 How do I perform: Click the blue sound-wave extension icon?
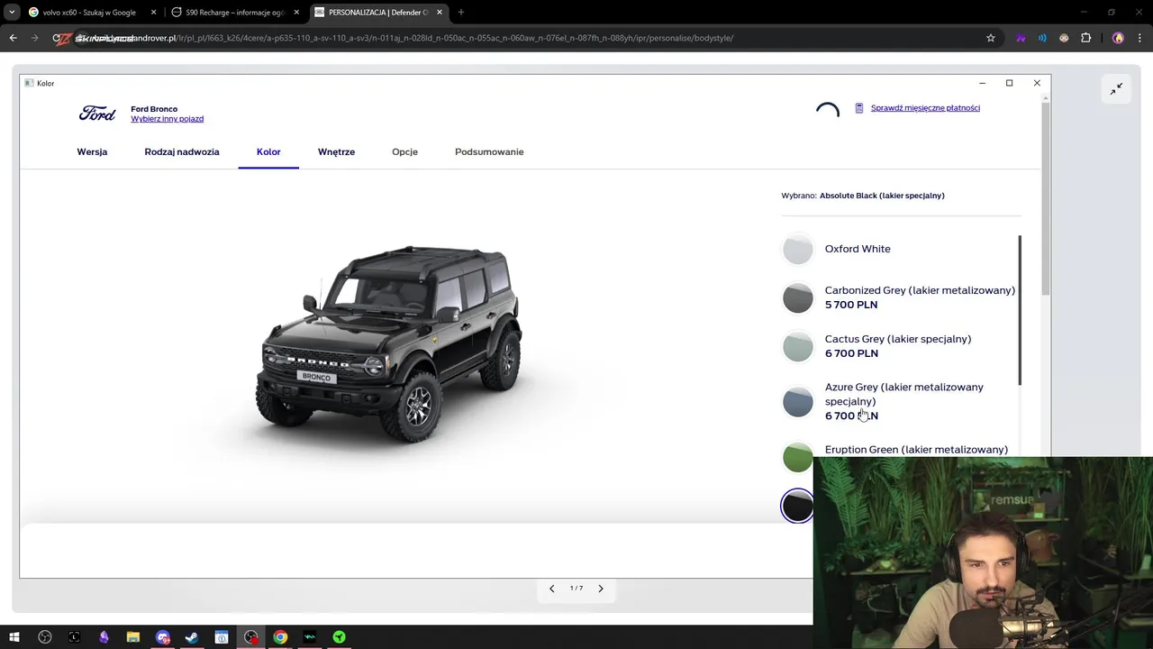[x=1042, y=38]
